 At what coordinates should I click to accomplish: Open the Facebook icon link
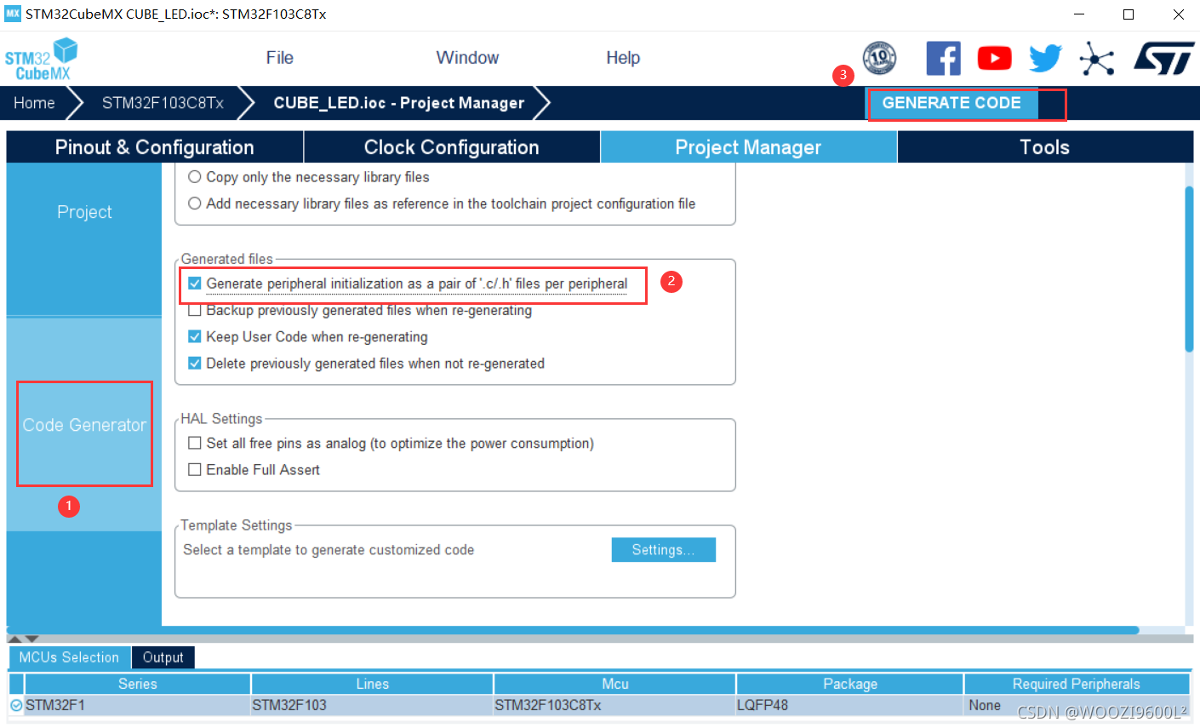pos(943,58)
